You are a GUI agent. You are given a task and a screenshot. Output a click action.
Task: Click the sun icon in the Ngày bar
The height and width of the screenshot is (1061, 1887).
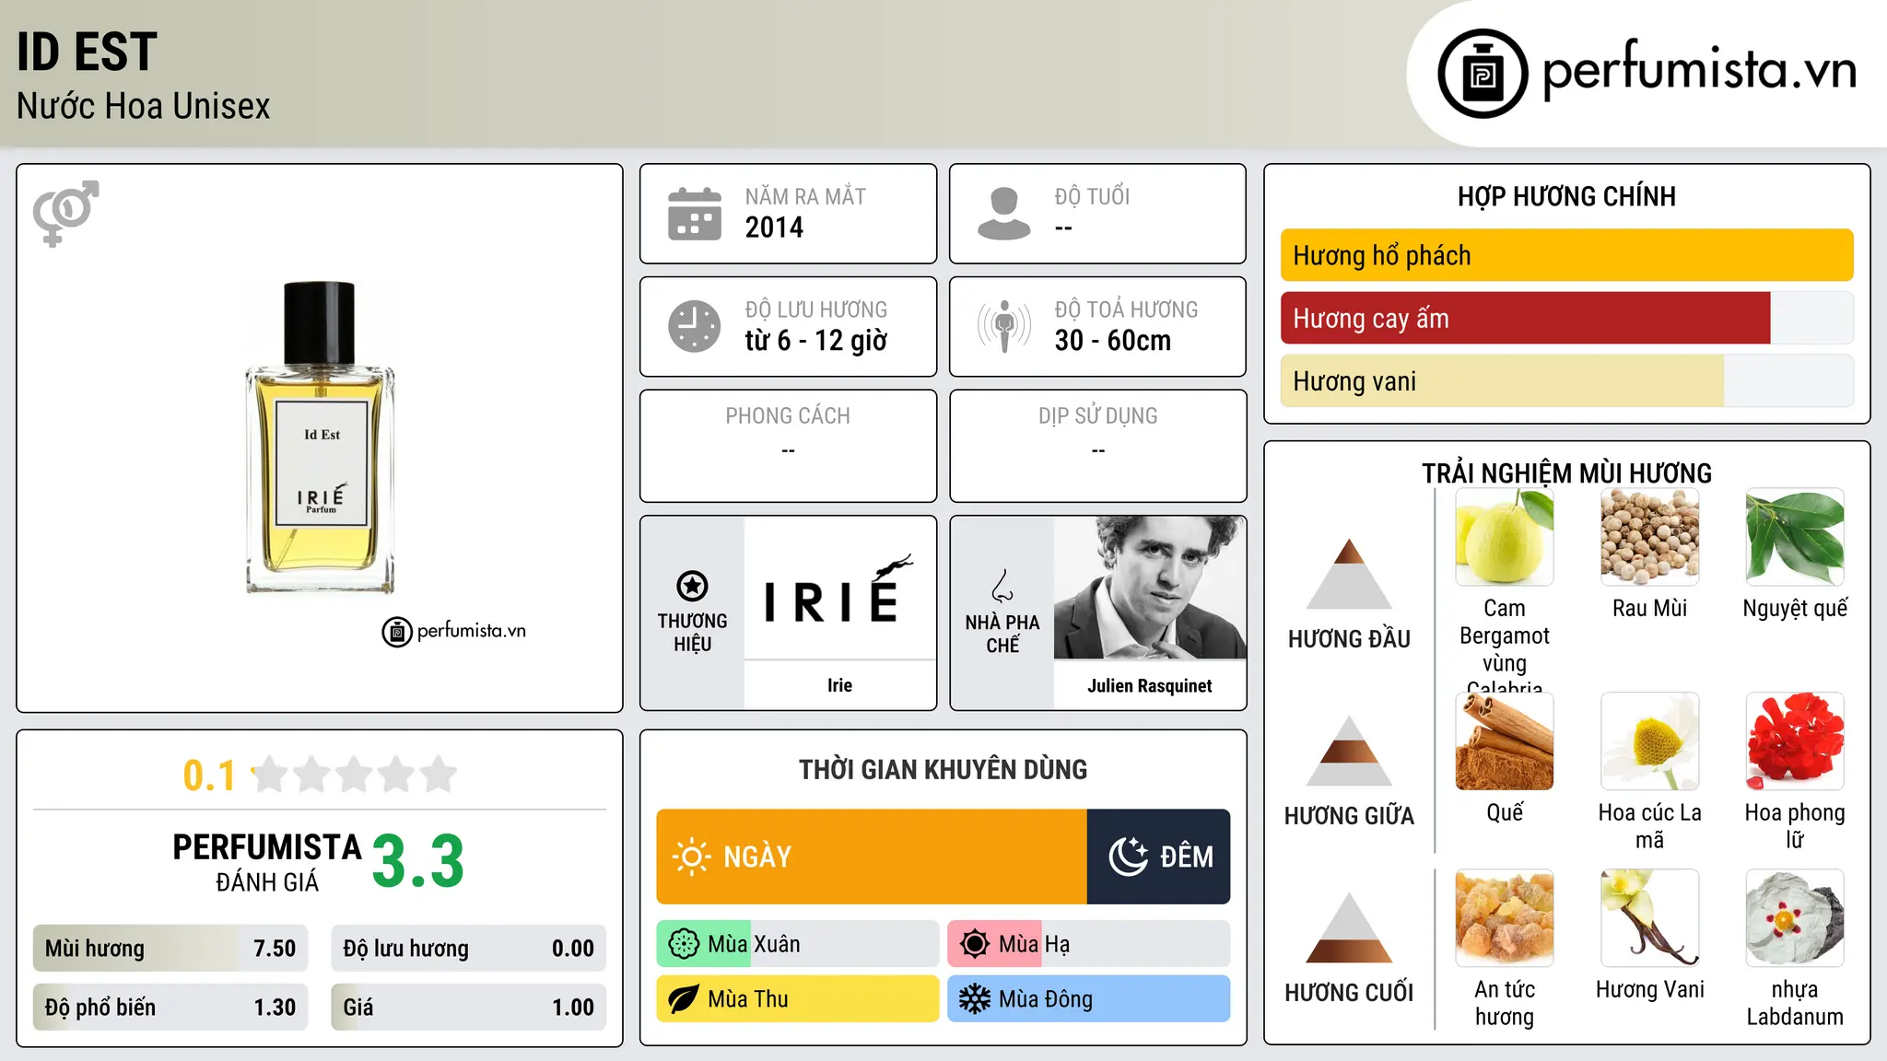click(x=691, y=857)
